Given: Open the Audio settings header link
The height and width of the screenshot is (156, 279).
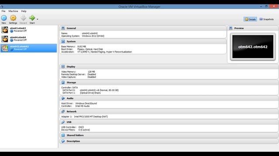Looking at the screenshot, I should tap(70, 98).
